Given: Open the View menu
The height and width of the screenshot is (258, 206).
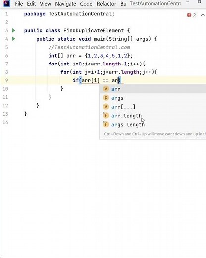Looking at the screenshot, I should pyautogui.click(x=45, y=4).
